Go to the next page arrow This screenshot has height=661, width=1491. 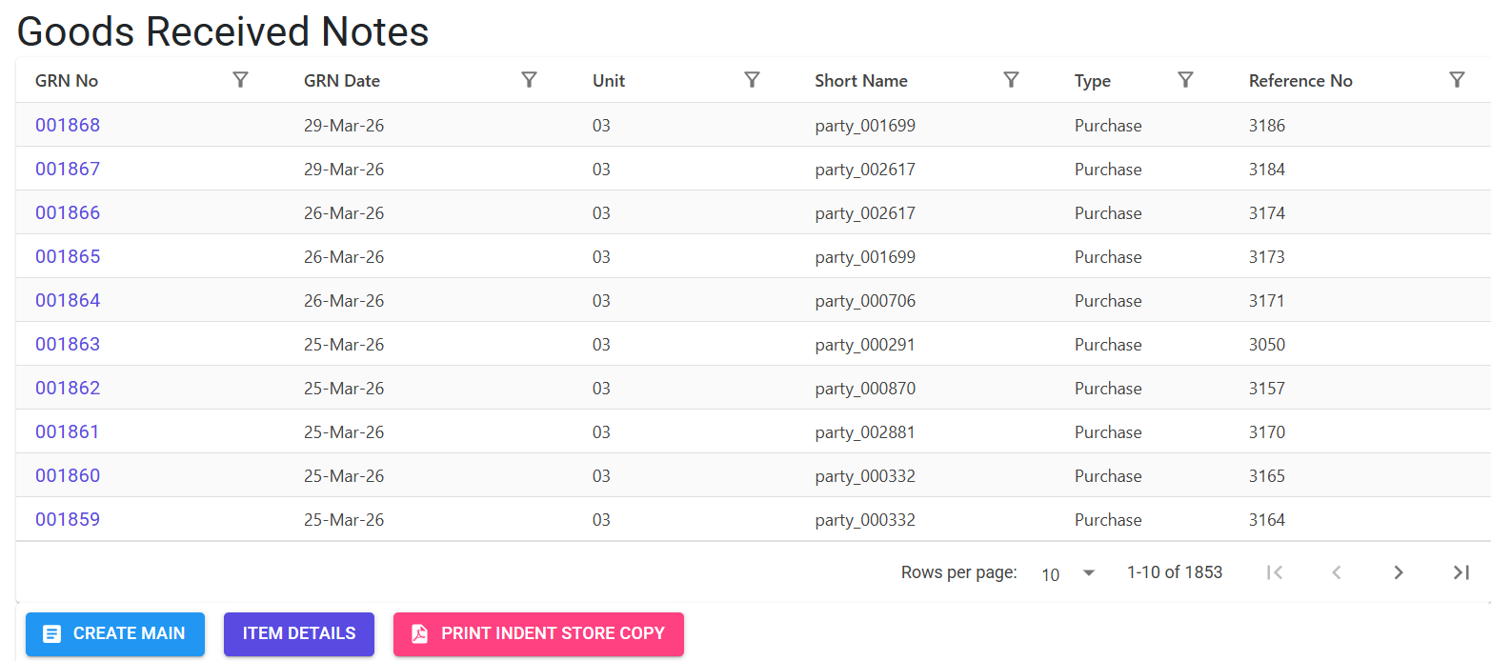(x=1399, y=572)
